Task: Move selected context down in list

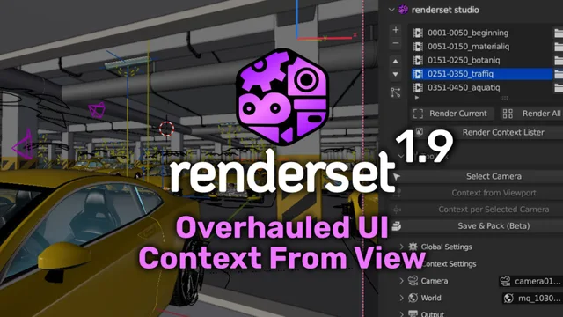Action: 396,75
